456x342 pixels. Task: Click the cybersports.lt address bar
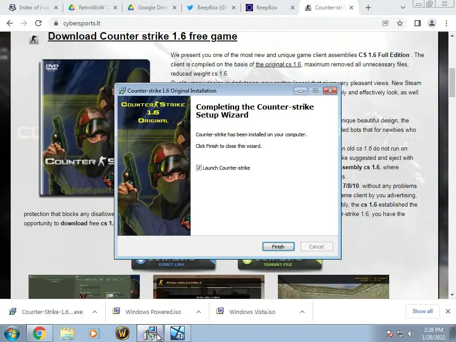pyautogui.click(x=215, y=23)
